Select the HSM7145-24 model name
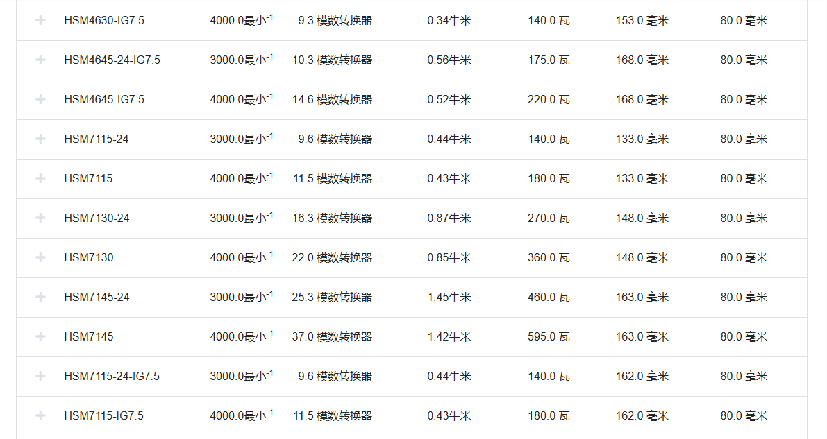This screenshot has width=827, height=439. pos(97,297)
